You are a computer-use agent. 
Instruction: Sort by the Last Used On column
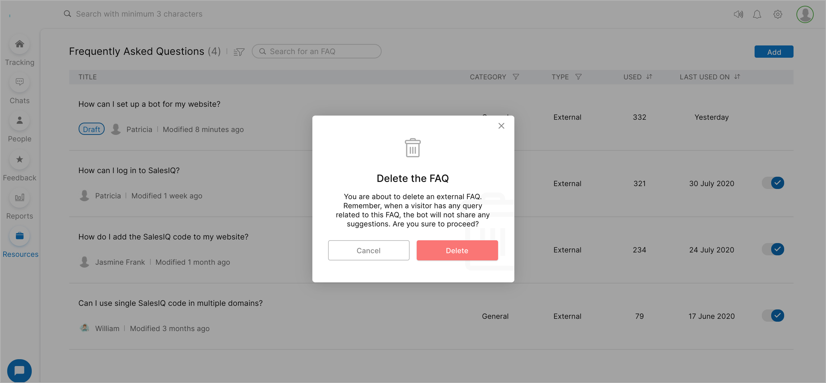pos(737,77)
